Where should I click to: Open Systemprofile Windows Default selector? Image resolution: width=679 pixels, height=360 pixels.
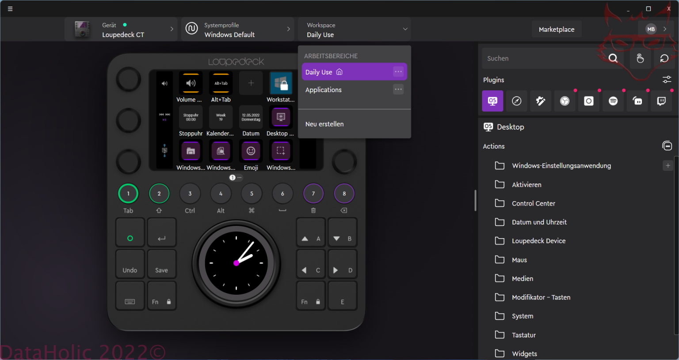pyautogui.click(x=237, y=30)
